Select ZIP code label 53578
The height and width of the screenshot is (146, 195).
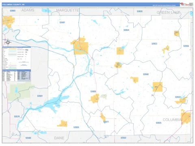17,116
